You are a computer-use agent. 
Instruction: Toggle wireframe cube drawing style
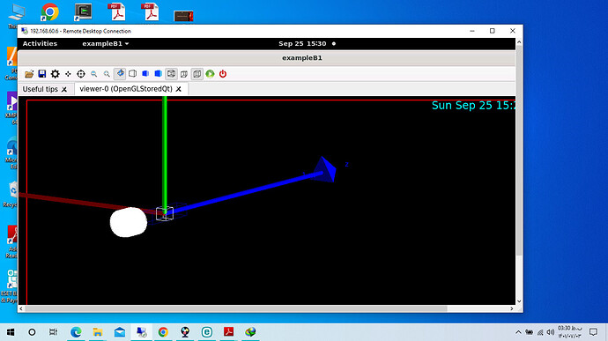tap(171, 74)
